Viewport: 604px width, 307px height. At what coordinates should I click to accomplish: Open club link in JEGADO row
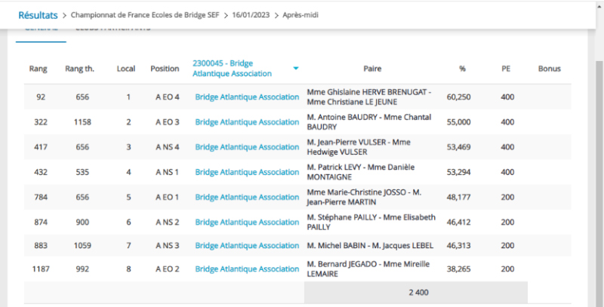click(247, 269)
